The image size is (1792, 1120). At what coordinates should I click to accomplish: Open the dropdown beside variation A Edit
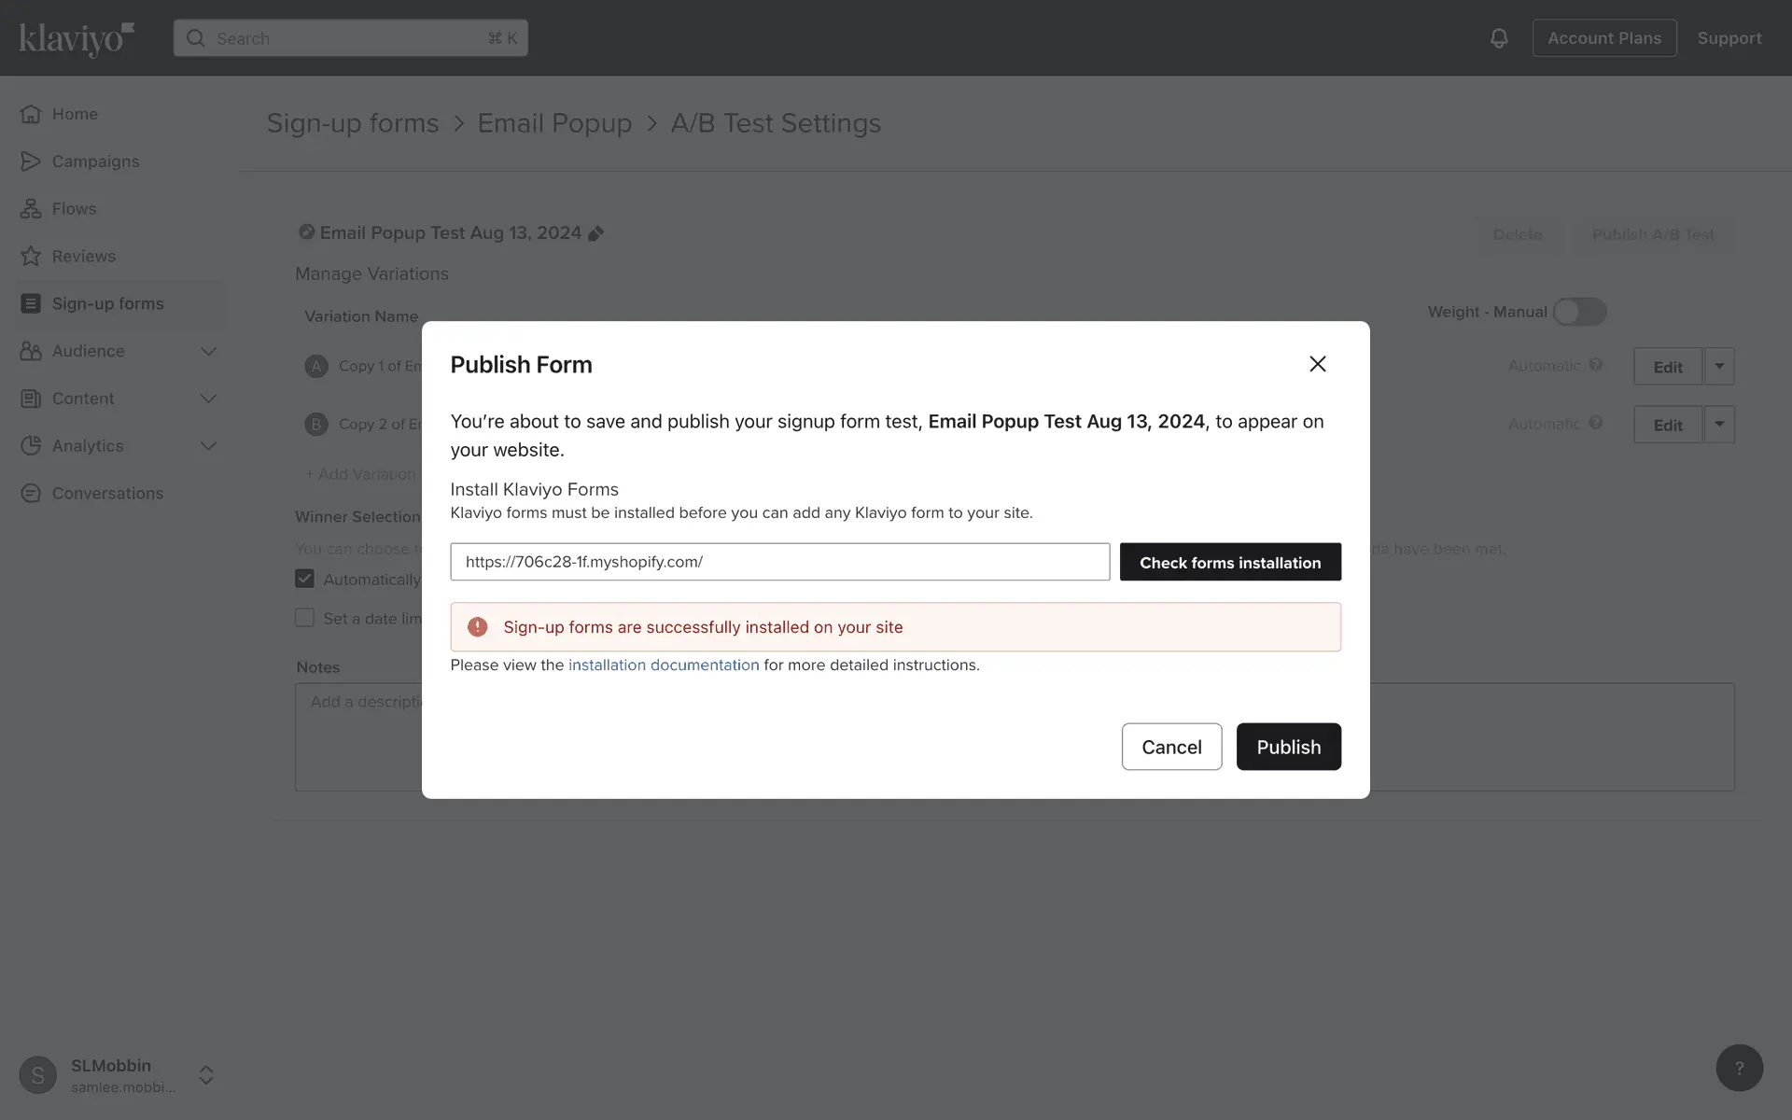[x=1719, y=366]
